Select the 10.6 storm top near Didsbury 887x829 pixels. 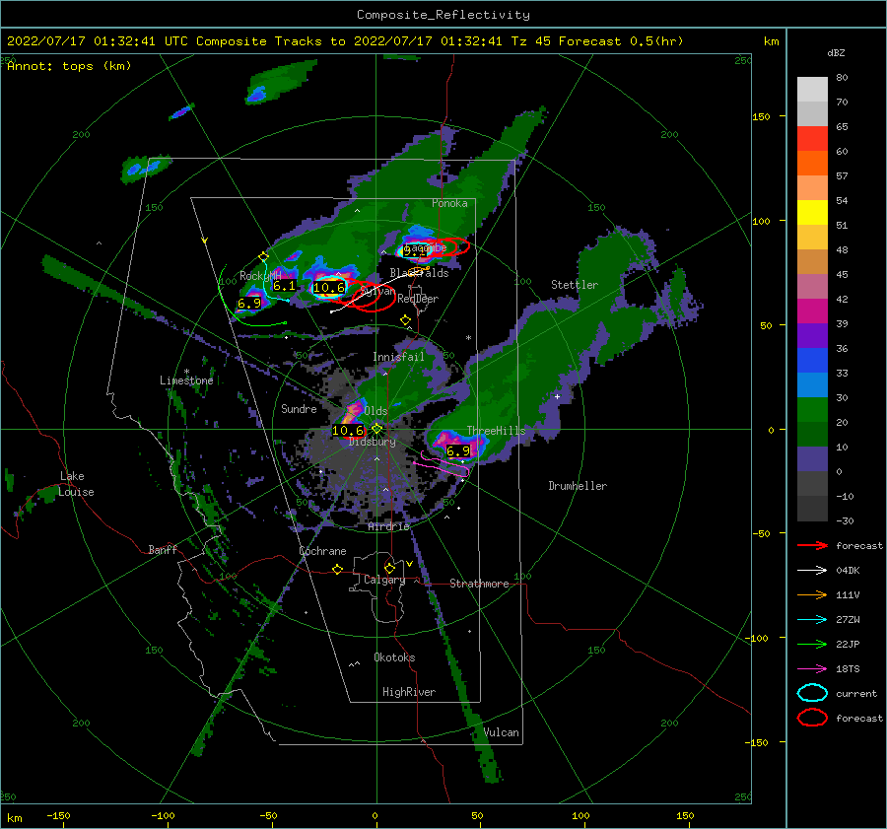click(347, 431)
